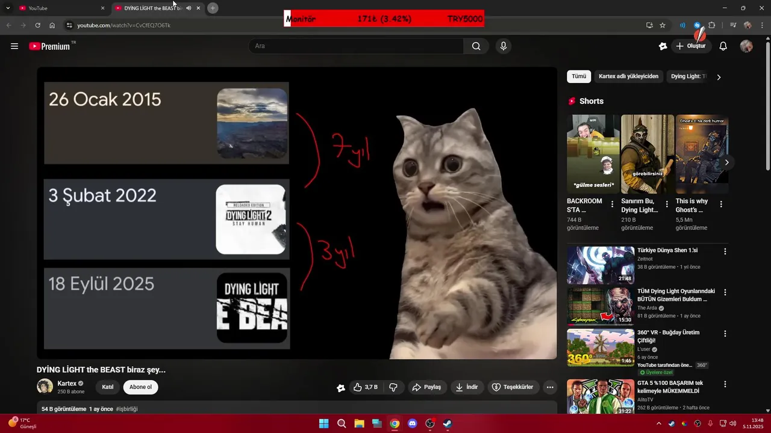Open options for TÜM Dying Light Oyunlarındaki video
The width and height of the screenshot is (771, 433).
725,292
